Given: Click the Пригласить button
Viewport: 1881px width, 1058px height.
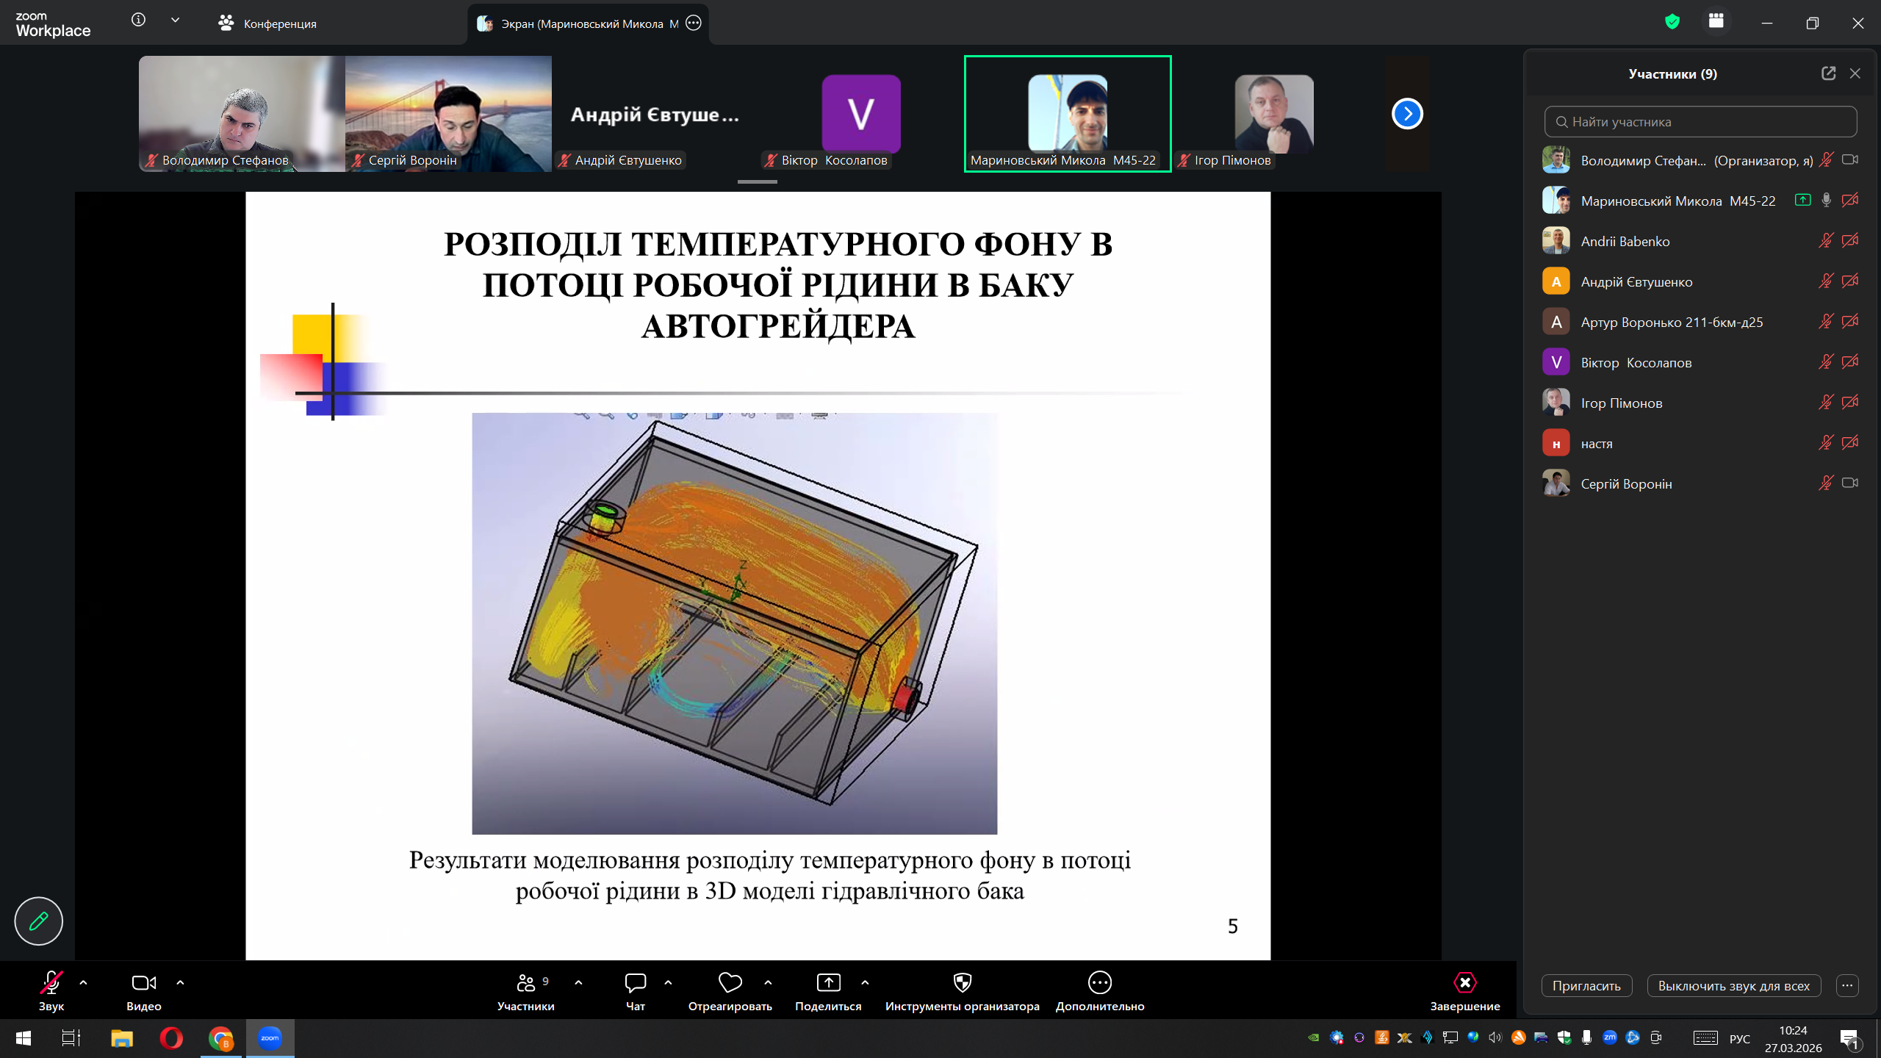Looking at the screenshot, I should point(1586,986).
